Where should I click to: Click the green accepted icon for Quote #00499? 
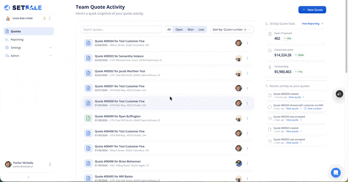point(88,118)
